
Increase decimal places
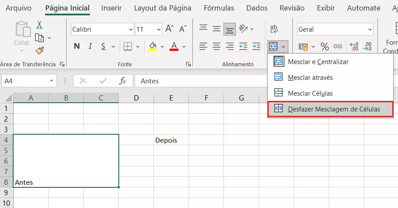(x=354, y=47)
